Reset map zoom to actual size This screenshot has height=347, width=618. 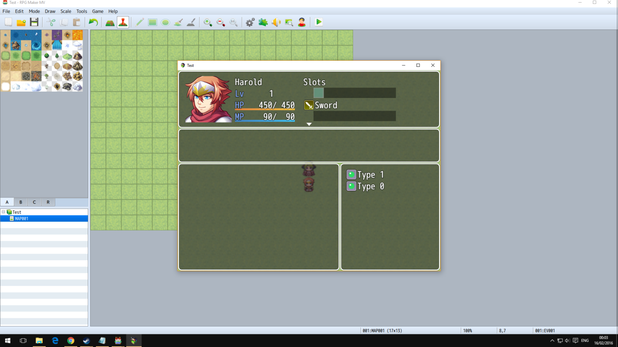(233, 22)
